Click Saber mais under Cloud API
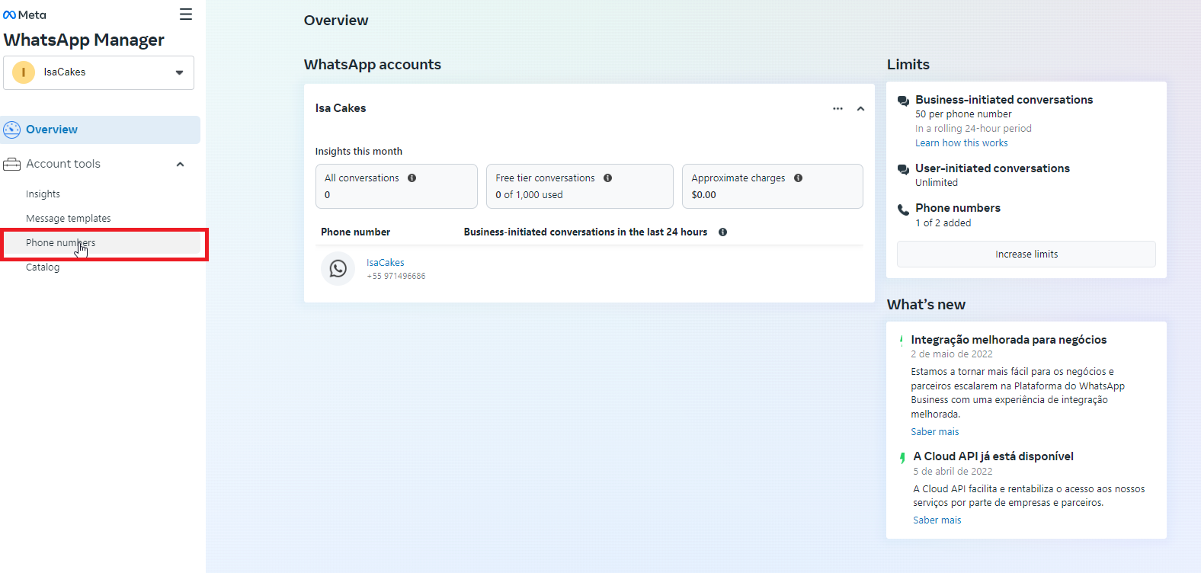Screen dimensions: 1201x573 click(937, 520)
